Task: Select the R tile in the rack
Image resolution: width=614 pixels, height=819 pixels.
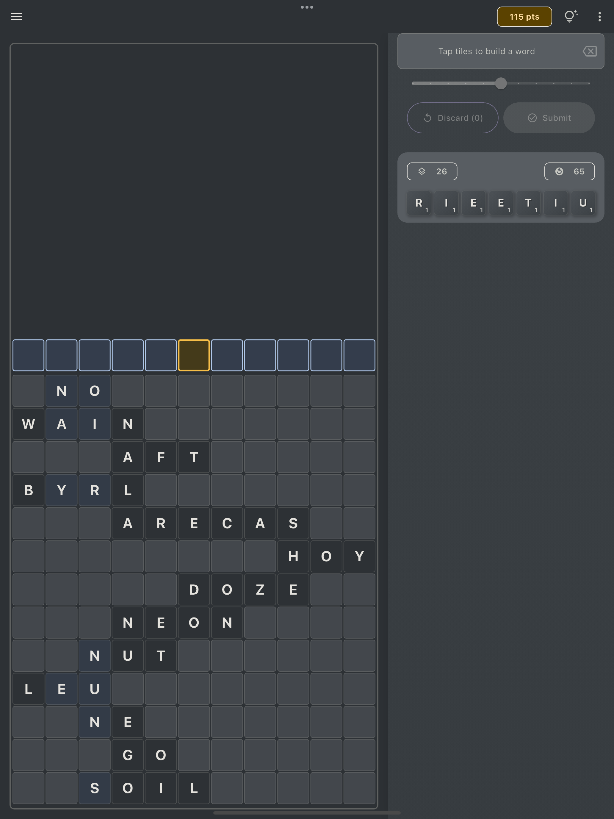Action: [419, 203]
